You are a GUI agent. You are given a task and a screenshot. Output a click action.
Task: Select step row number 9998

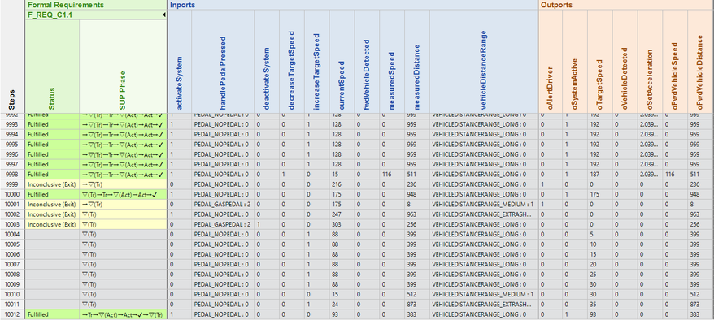[12, 175]
